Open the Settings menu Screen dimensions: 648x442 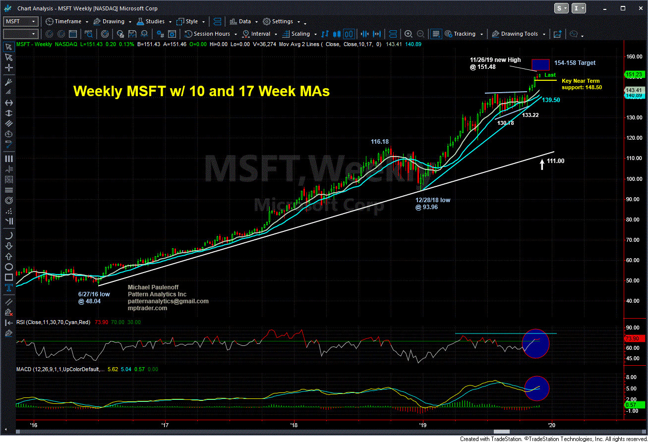pos(278,21)
